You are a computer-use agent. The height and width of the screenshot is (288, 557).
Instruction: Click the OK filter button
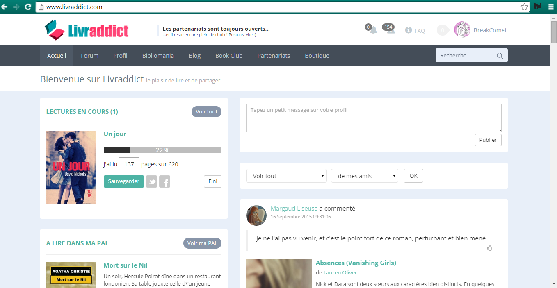tap(413, 176)
